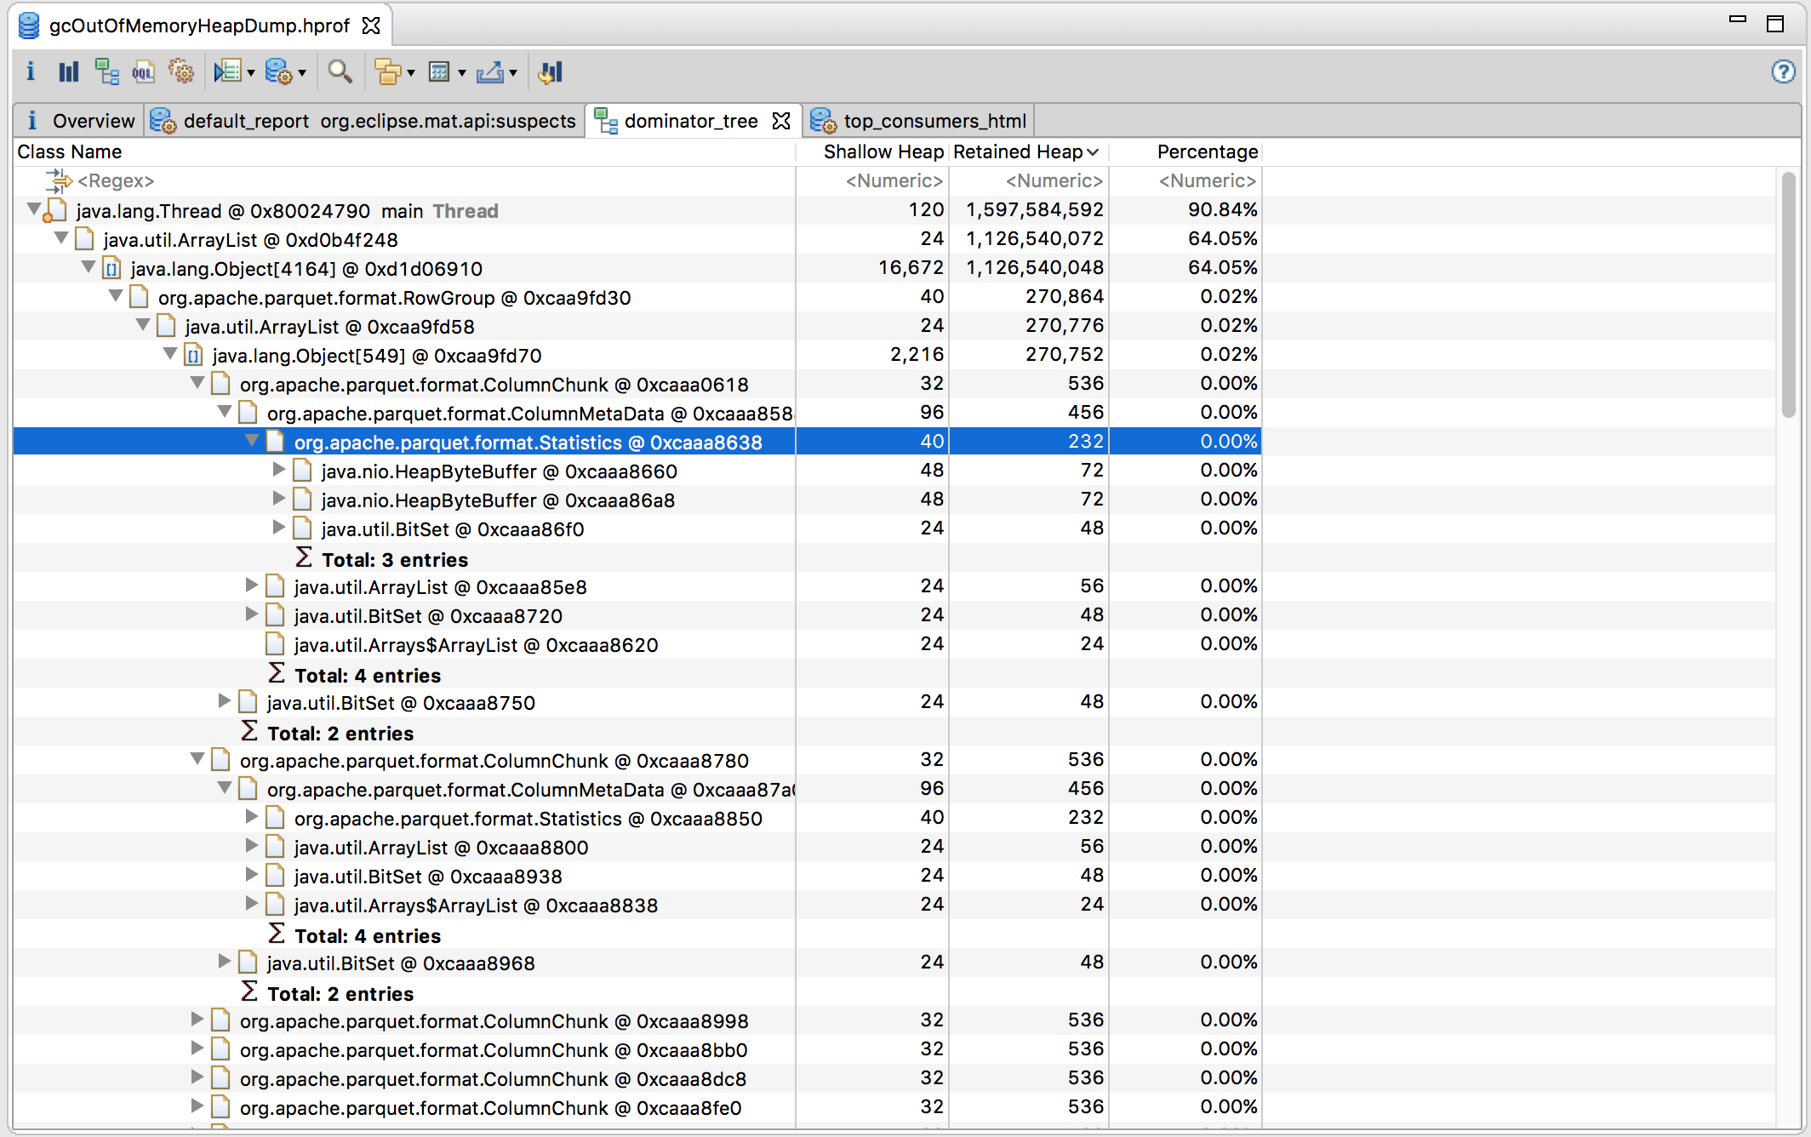
Task: Open dropdown next to query browser icon
Action: (302, 73)
